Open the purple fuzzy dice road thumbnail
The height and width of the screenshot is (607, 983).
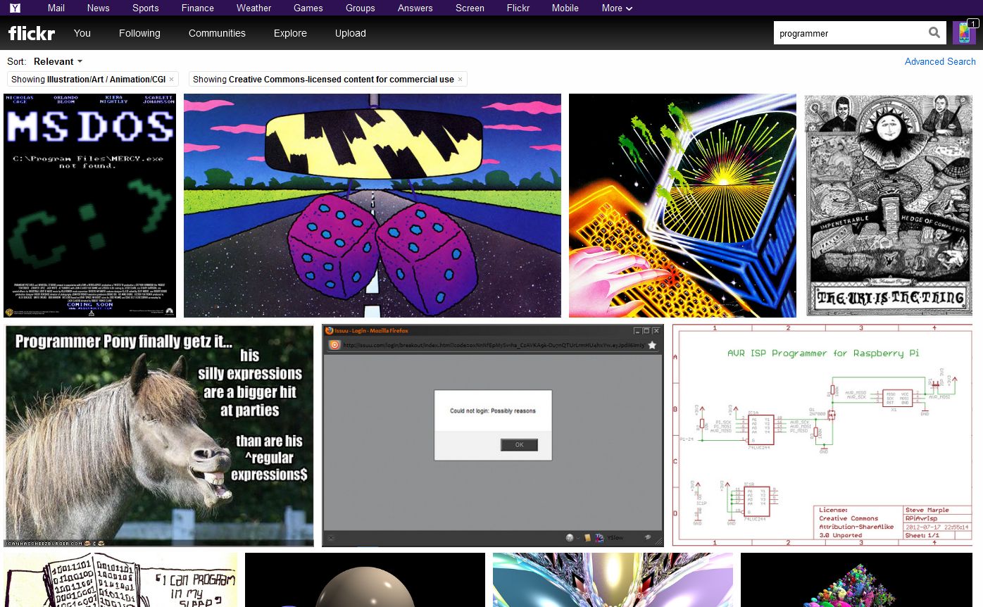(372, 206)
